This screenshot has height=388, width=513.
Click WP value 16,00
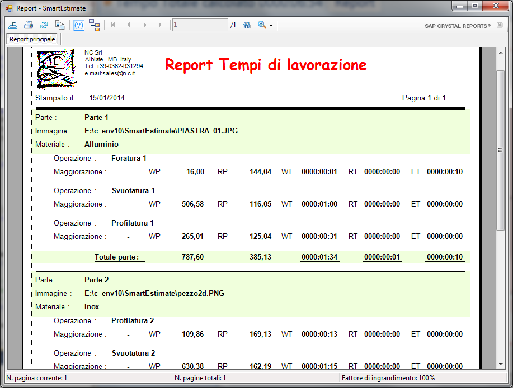pos(195,172)
